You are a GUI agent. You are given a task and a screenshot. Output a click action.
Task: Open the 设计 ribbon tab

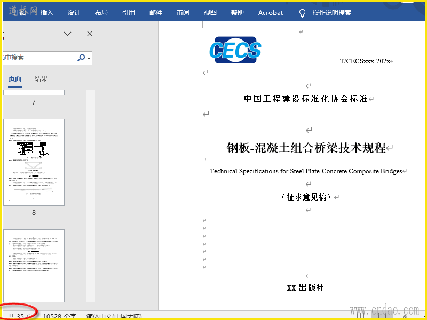(x=74, y=12)
